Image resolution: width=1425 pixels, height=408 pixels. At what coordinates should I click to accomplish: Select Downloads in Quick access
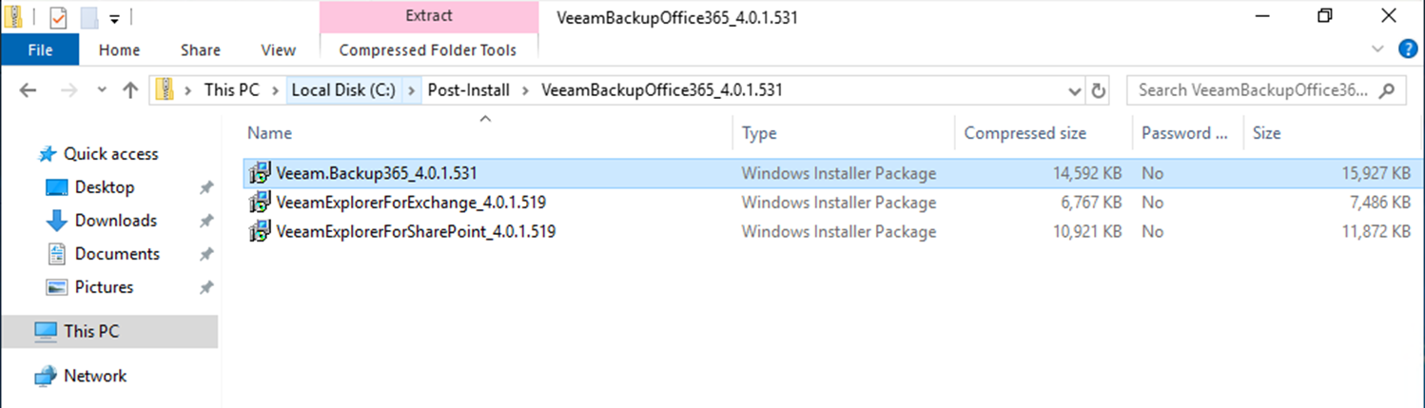coord(115,221)
